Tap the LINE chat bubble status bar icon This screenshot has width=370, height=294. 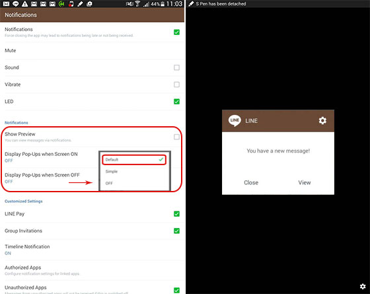[x=16, y=4]
